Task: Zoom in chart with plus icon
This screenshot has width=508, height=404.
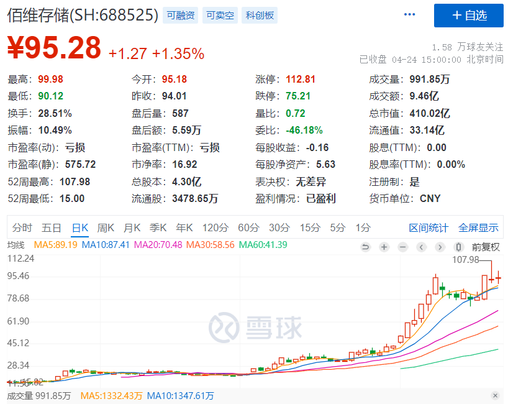Action: click(x=384, y=247)
